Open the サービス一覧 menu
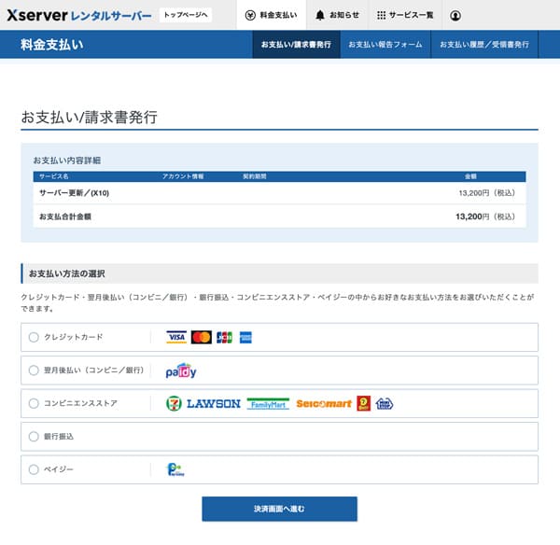This screenshot has width=560, height=545. coord(405,16)
